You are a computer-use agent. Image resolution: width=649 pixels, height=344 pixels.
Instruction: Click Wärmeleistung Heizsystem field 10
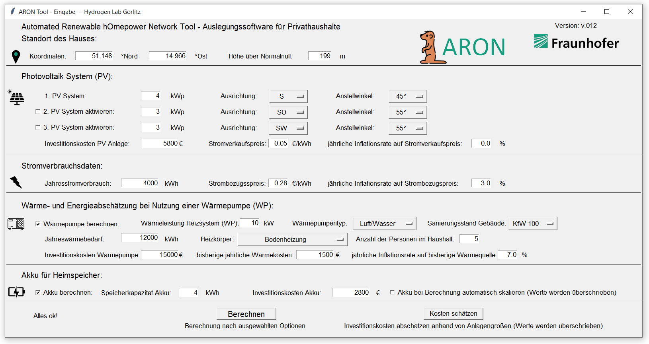(x=250, y=223)
